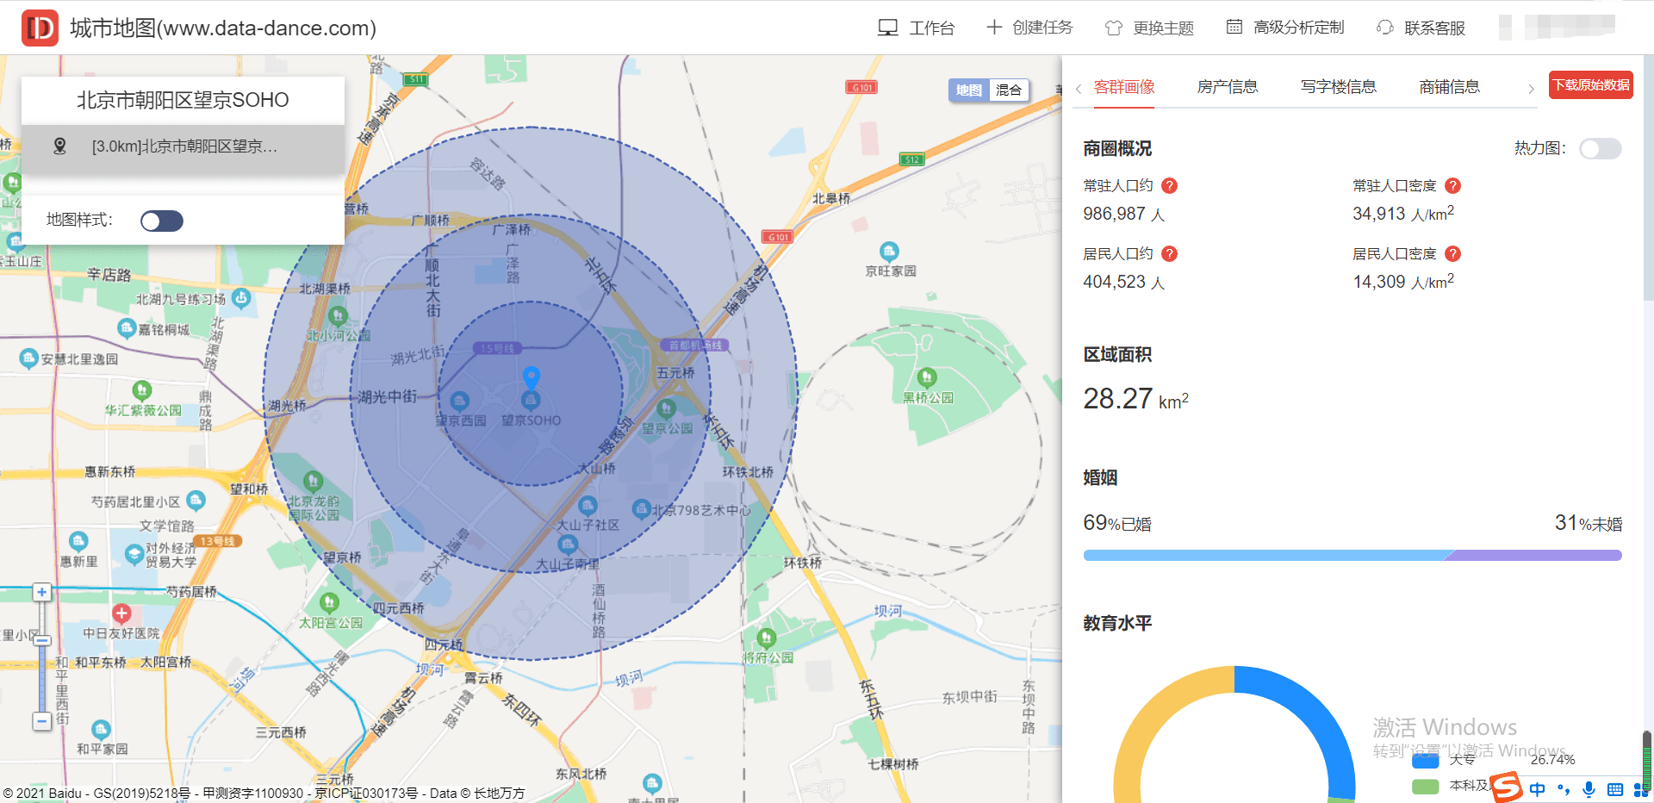The height and width of the screenshot is (803, 1654).
Task: Click the 望京SOHO building marker icon
Action: 531,401
